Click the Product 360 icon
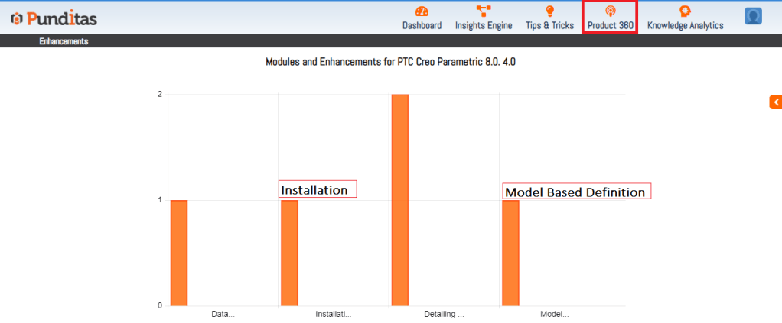This screenshot has width=782, height=323. pyautogui.click(x=610, y=11)
